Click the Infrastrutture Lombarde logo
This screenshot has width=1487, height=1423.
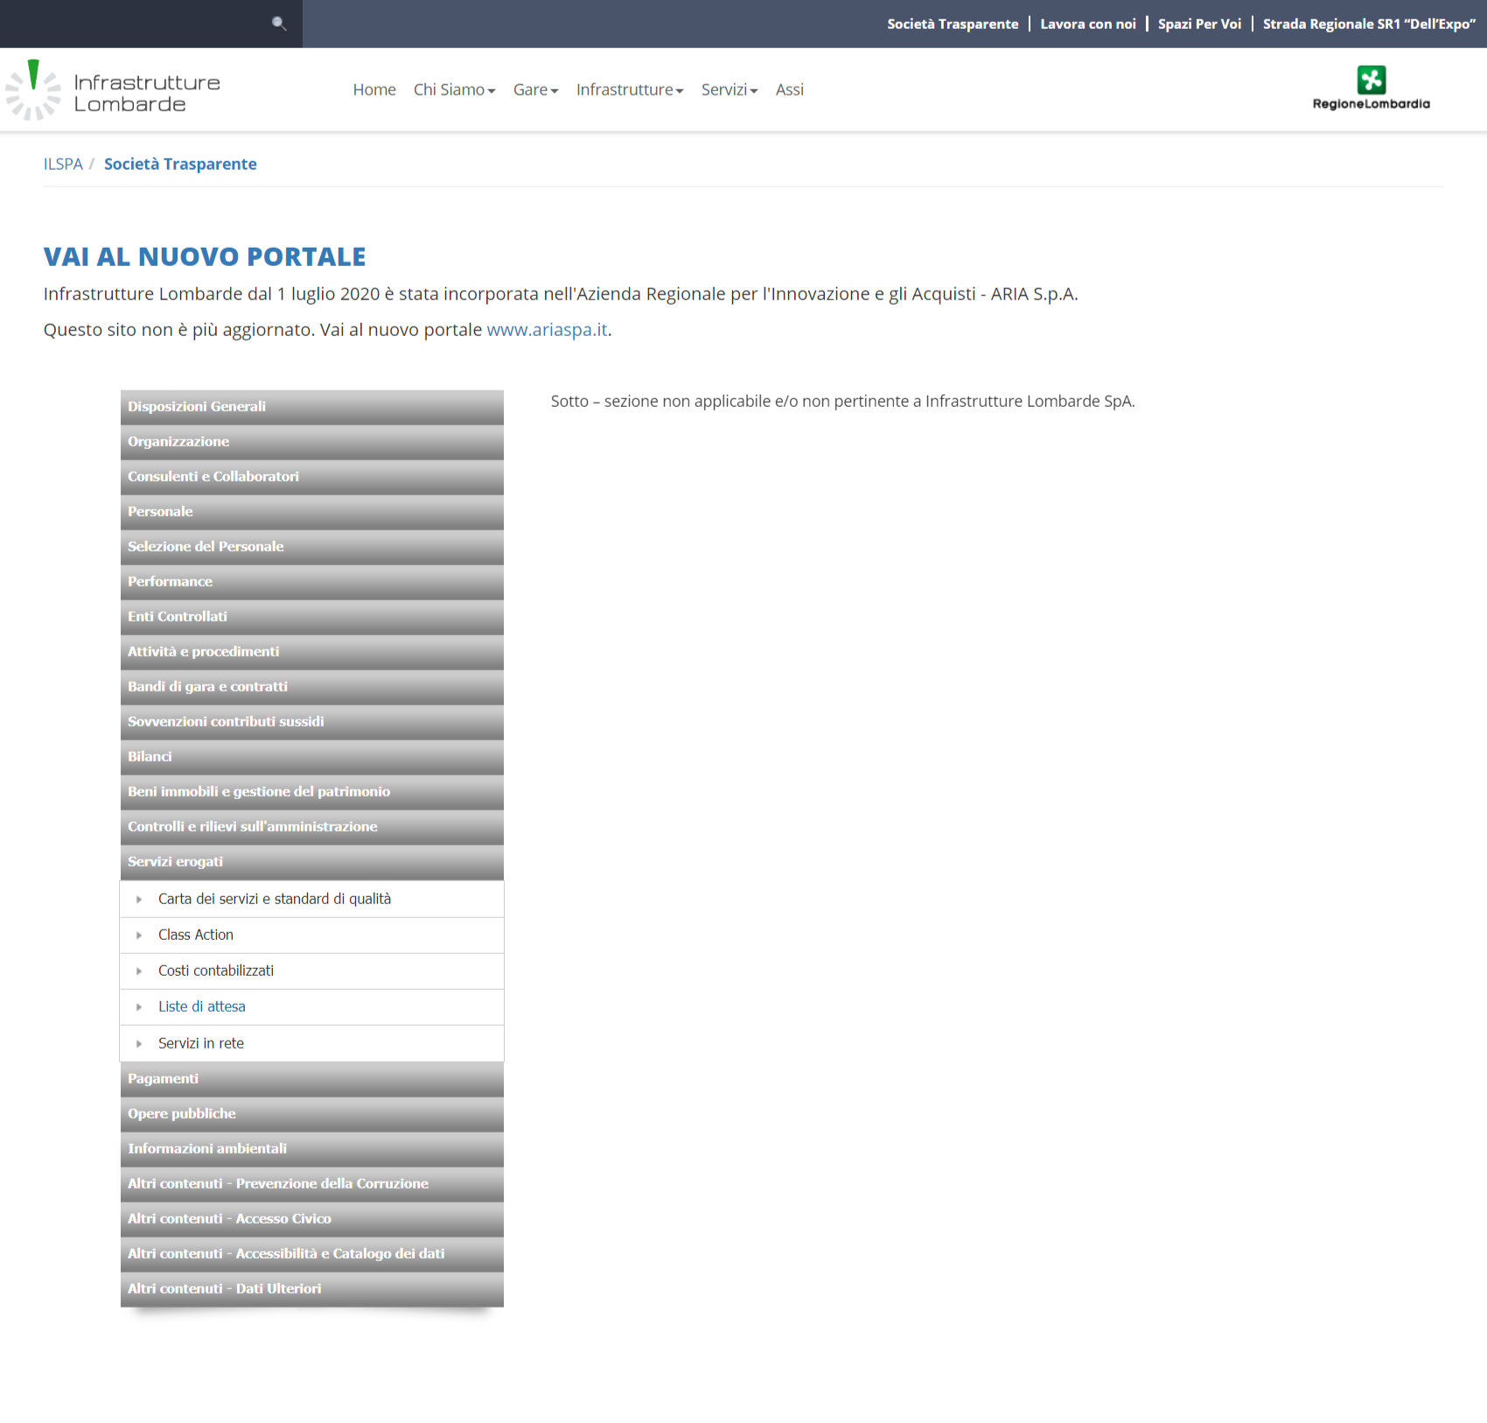tap(114, 91)
